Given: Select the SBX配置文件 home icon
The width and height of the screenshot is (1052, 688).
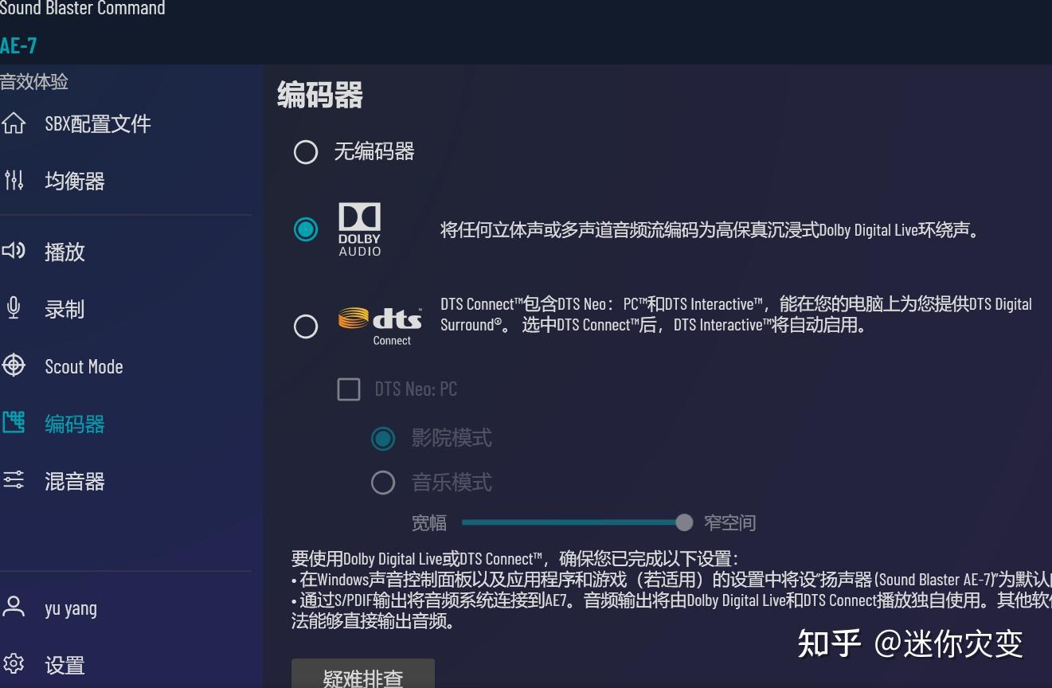Looking at the screenshot, I should coord(14,123).
